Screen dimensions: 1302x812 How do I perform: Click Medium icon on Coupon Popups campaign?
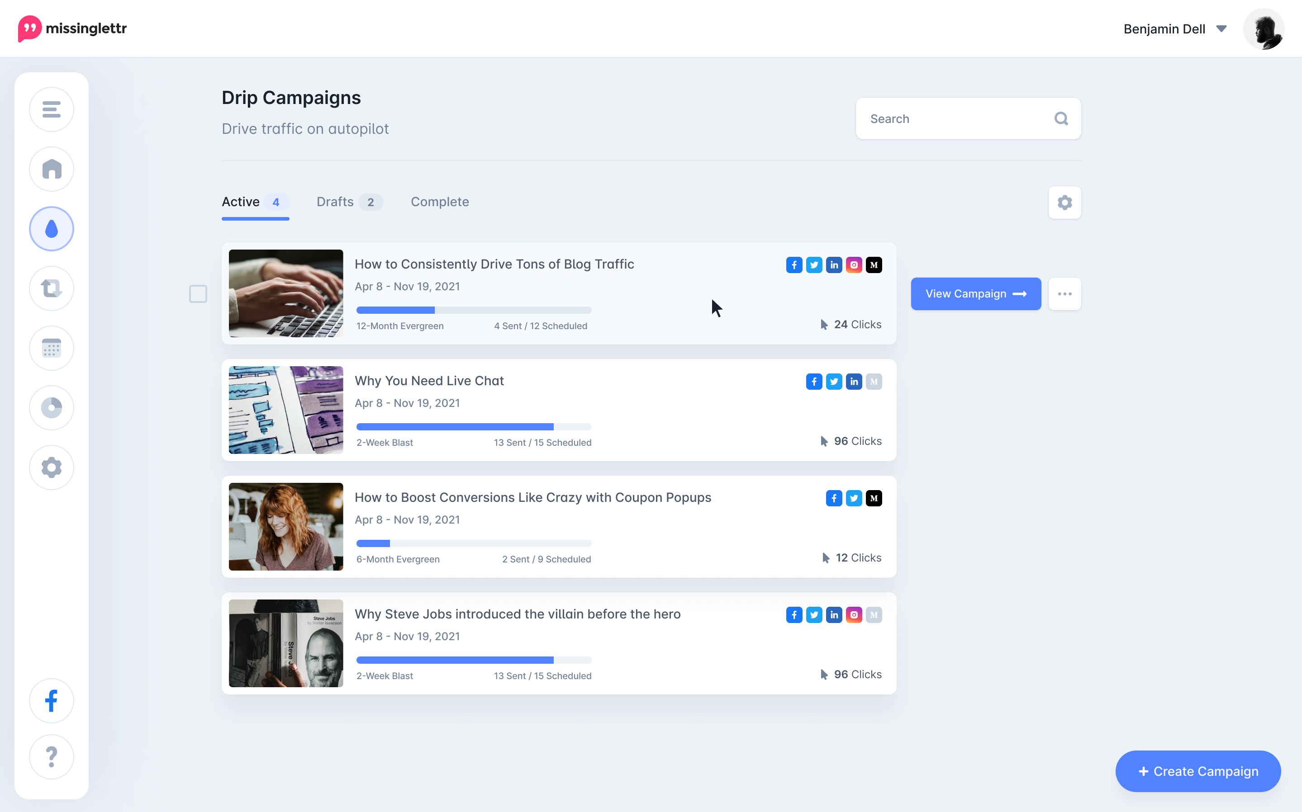874,498
